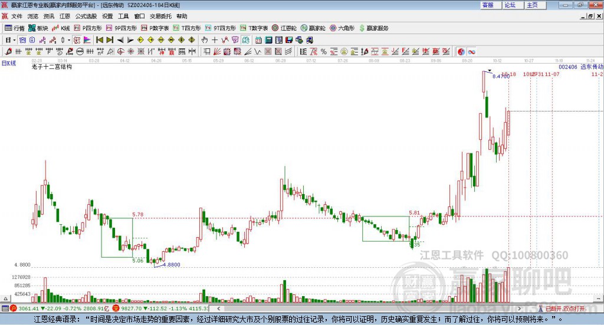The image size is (604, 325).
Task: Open the 行情 quotes view
Action: tap(14, 28)
